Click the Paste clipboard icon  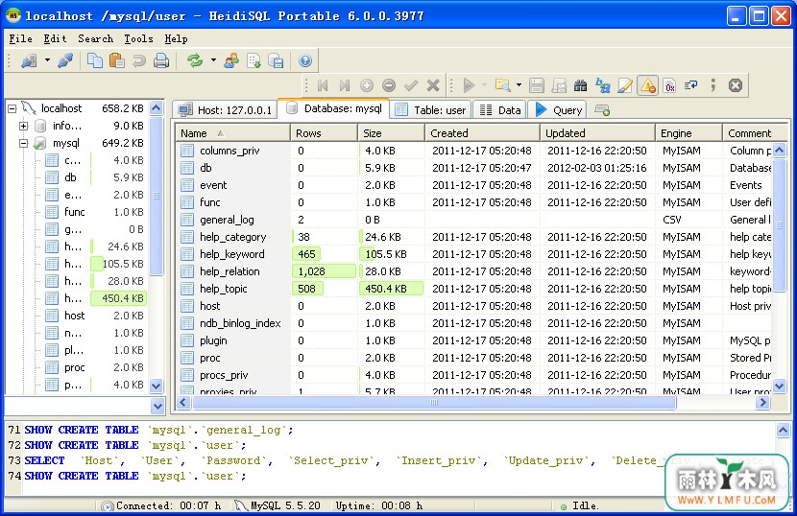coord(117,61)
